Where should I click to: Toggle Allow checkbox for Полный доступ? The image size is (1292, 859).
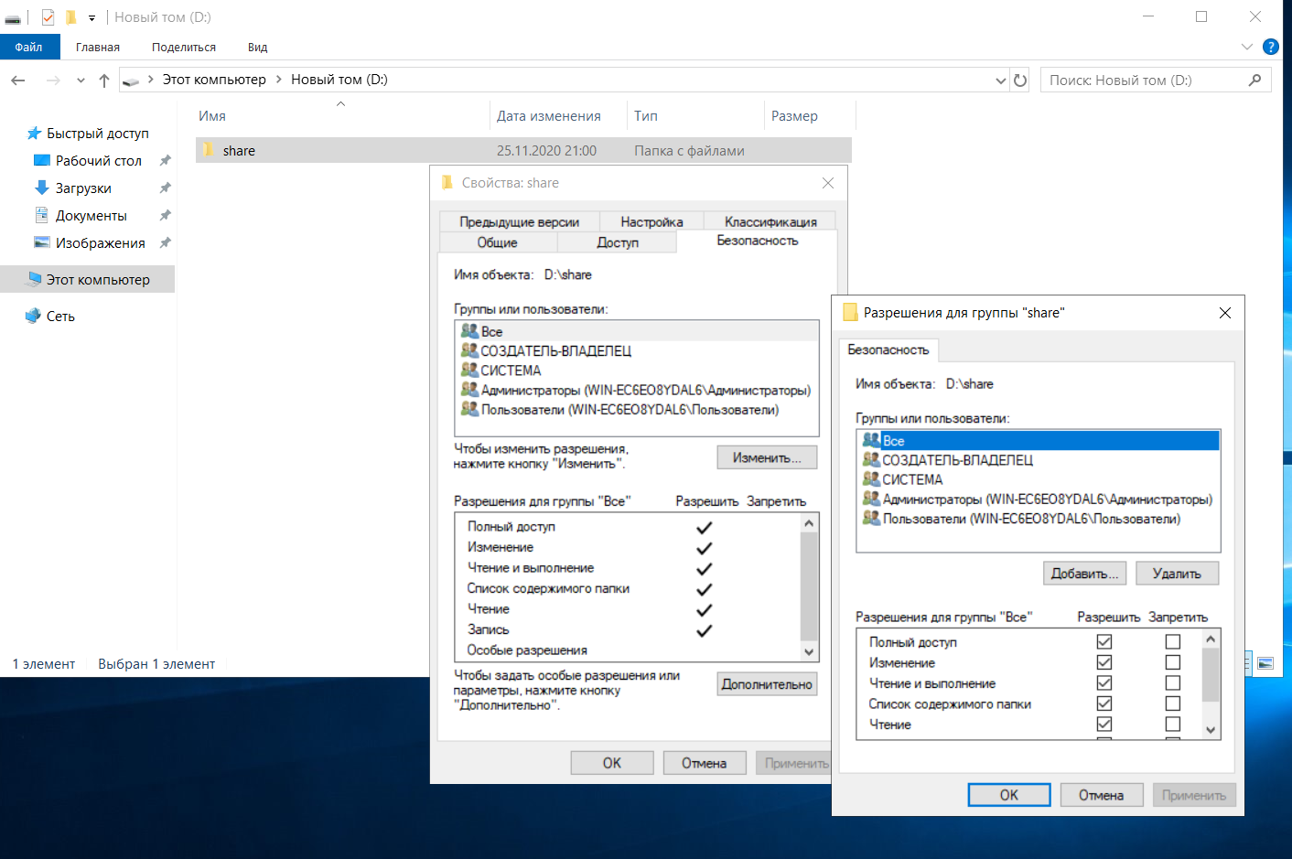1104,641
